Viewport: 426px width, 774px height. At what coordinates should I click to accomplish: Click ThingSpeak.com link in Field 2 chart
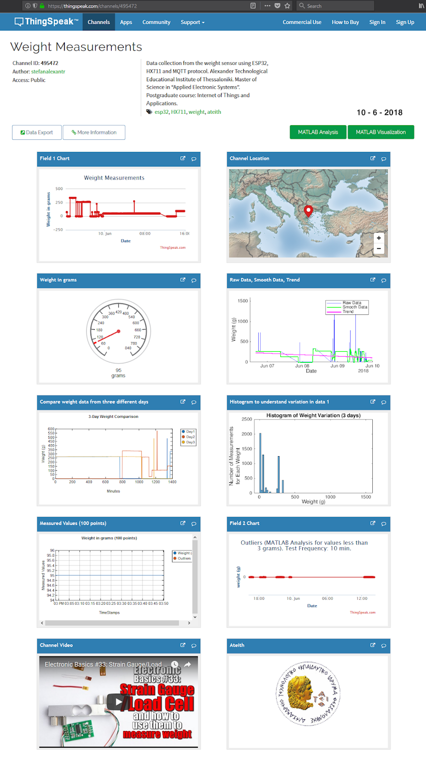363,612
